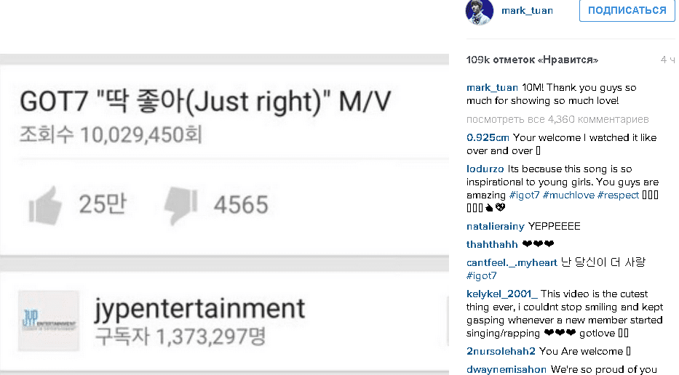View the 109k likes count

[x=532, y=60]
